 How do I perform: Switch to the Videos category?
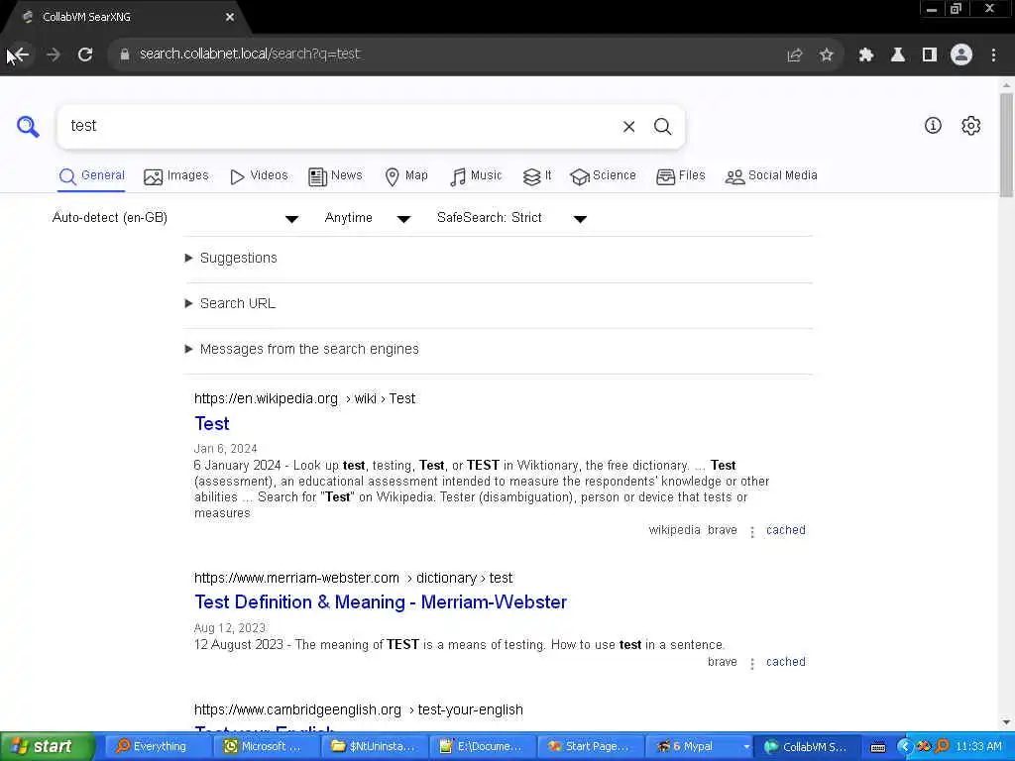pyautogui.click(x=259, y=176)
